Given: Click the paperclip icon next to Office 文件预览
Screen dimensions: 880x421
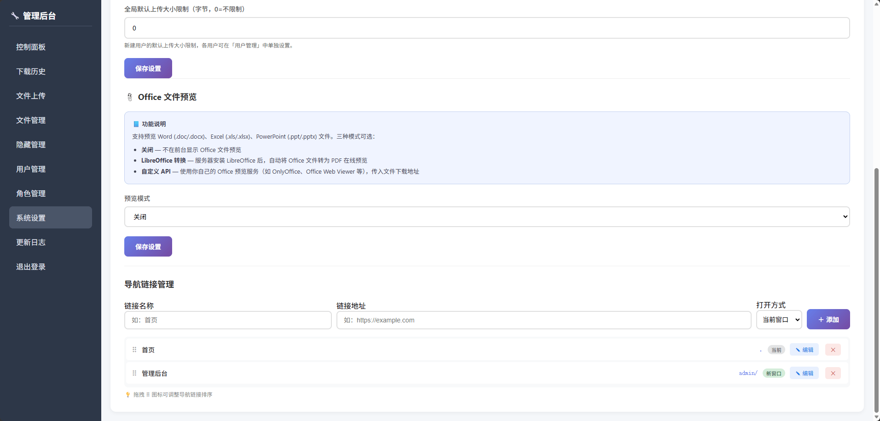Looking at the screenshot, I should [x=129, y=97].
